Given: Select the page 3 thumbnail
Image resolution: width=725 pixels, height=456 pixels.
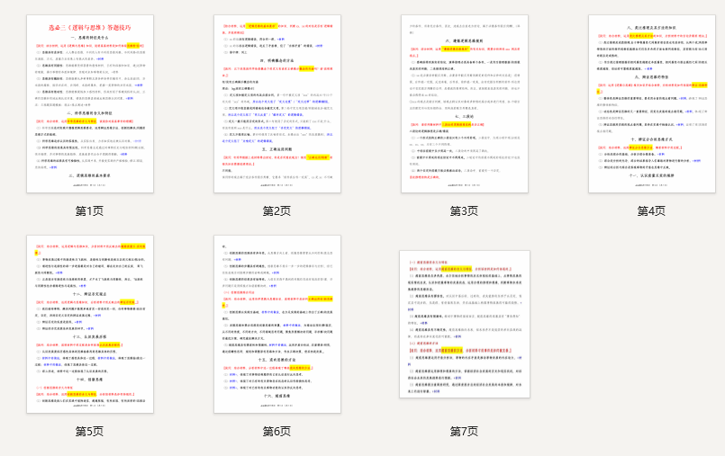Looking at the screenshot, I should (x=465, y=103).
